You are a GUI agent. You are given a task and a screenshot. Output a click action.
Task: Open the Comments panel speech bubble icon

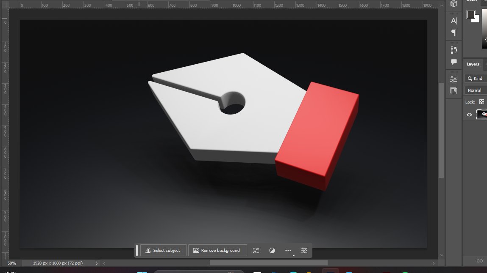tap(454, 62)
